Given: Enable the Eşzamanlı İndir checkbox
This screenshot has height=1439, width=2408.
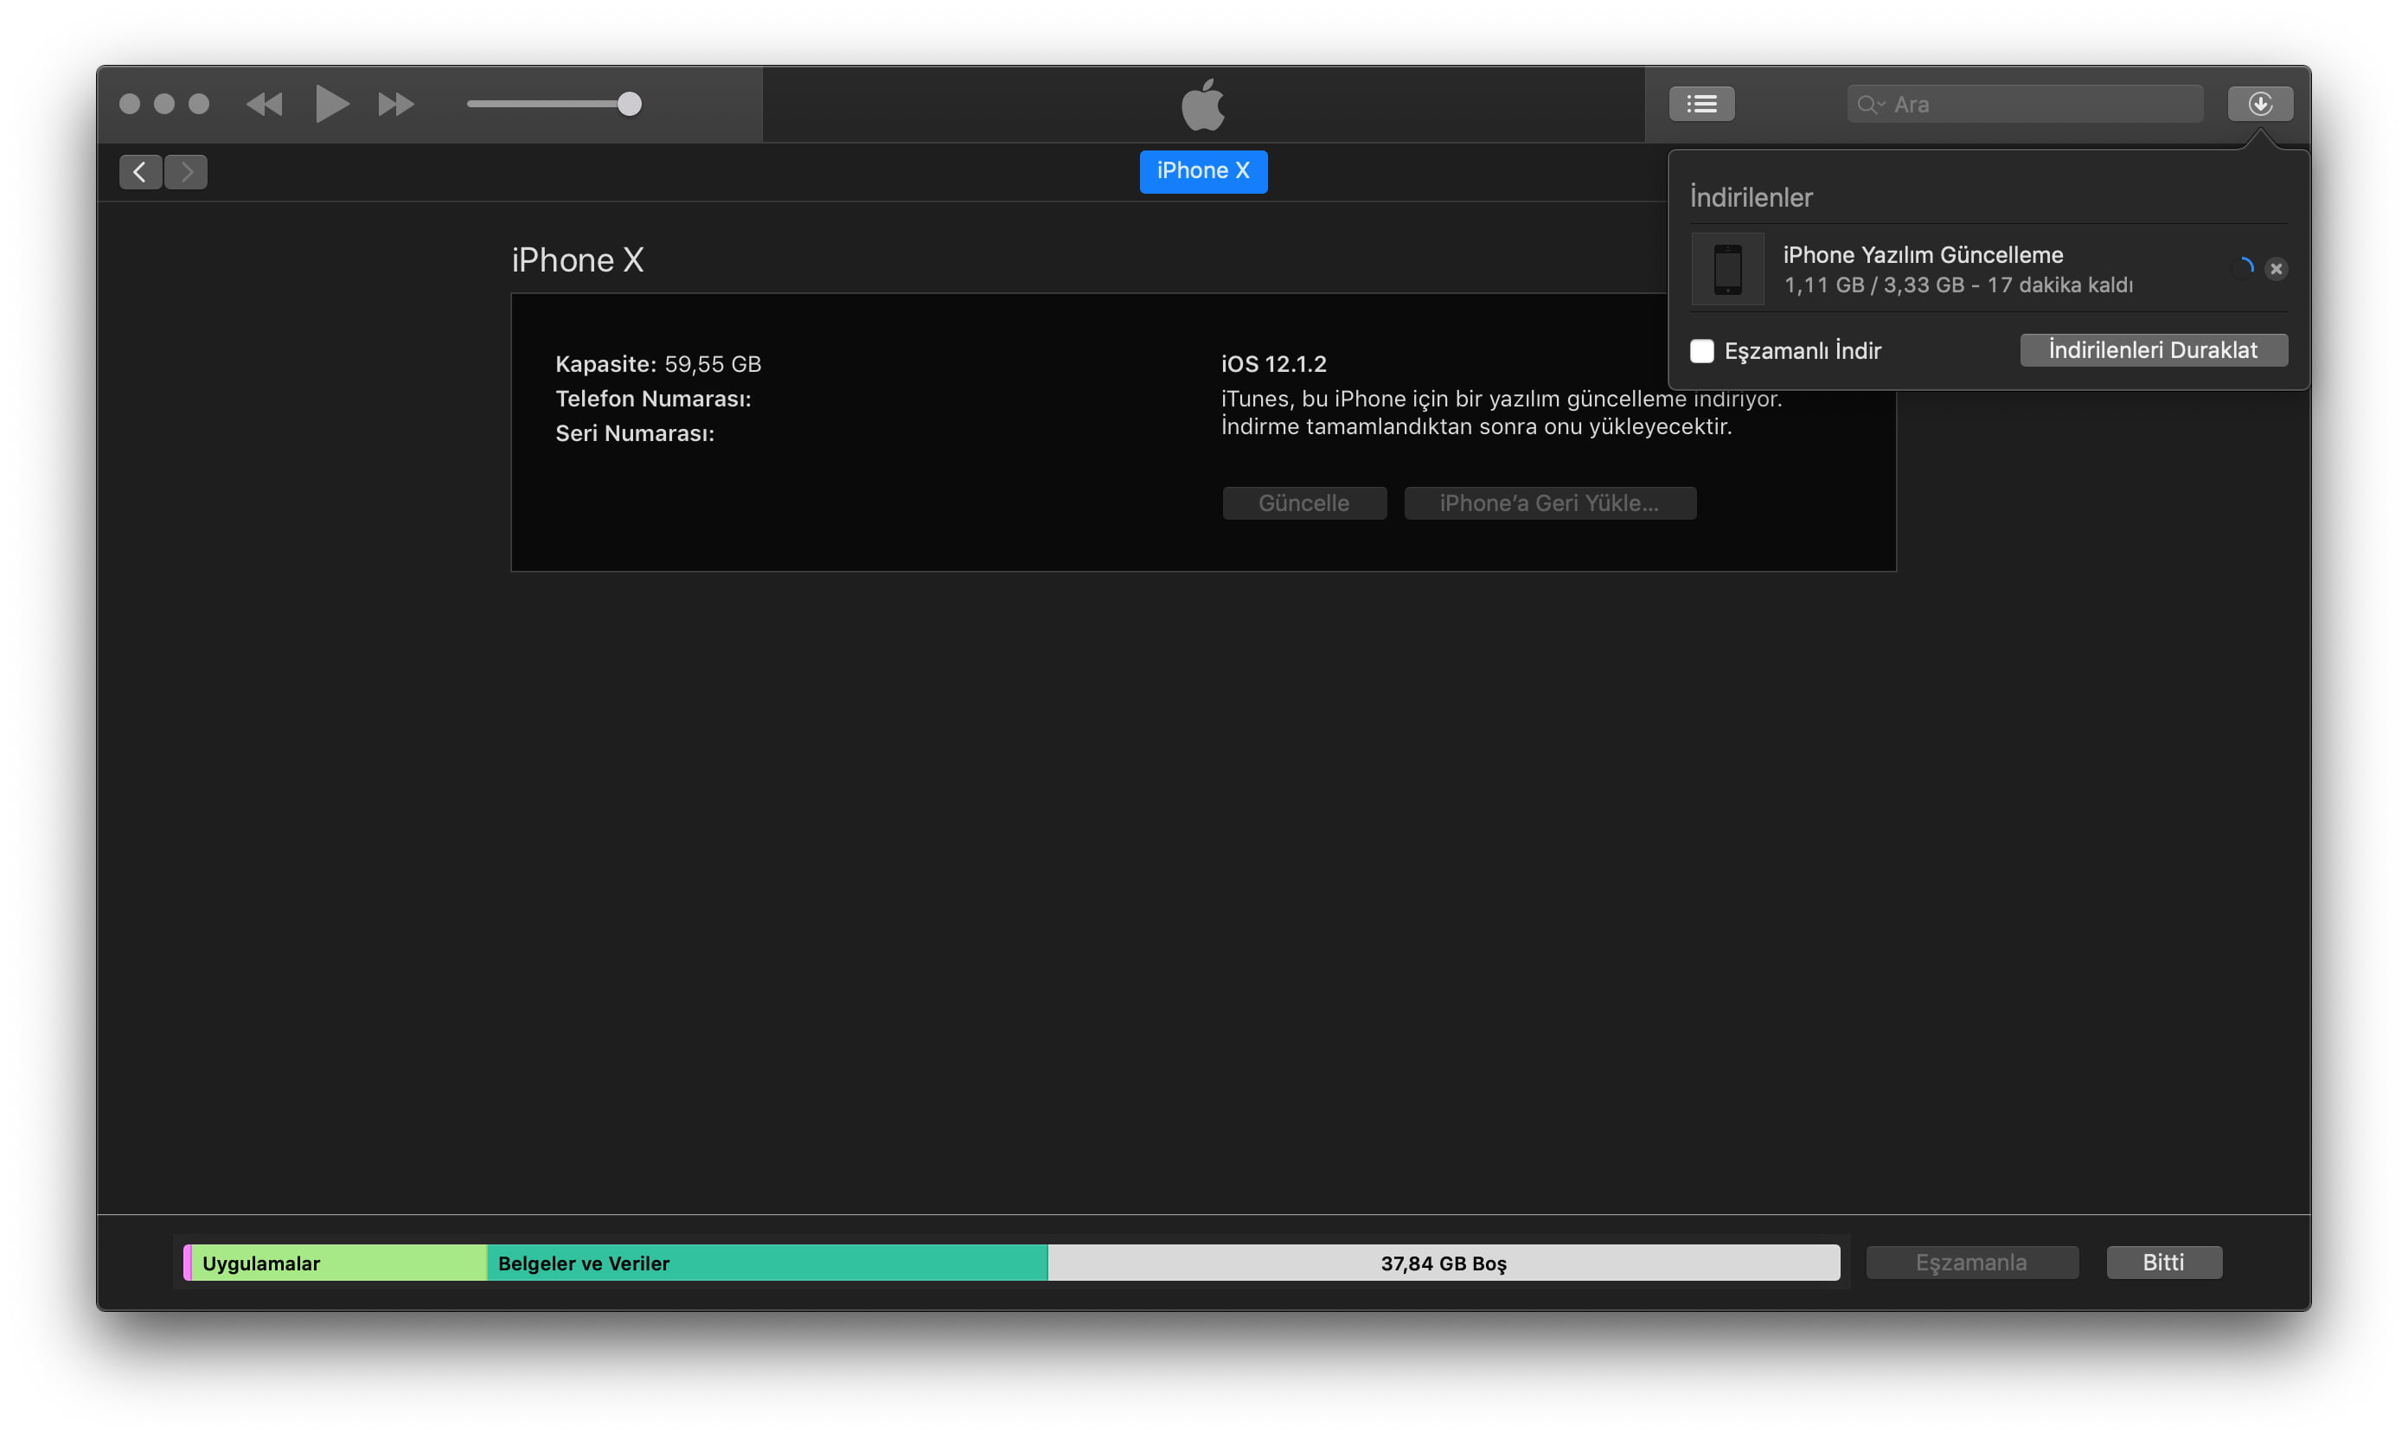Looking at the screenshot, I should click(1702, 351).
